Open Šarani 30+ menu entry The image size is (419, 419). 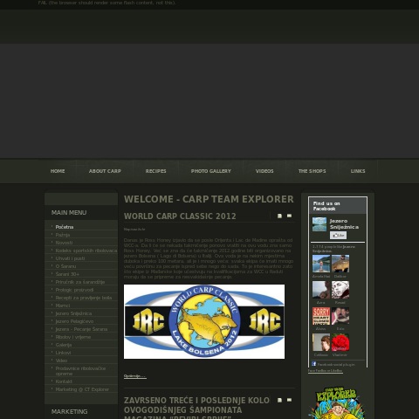67,274
